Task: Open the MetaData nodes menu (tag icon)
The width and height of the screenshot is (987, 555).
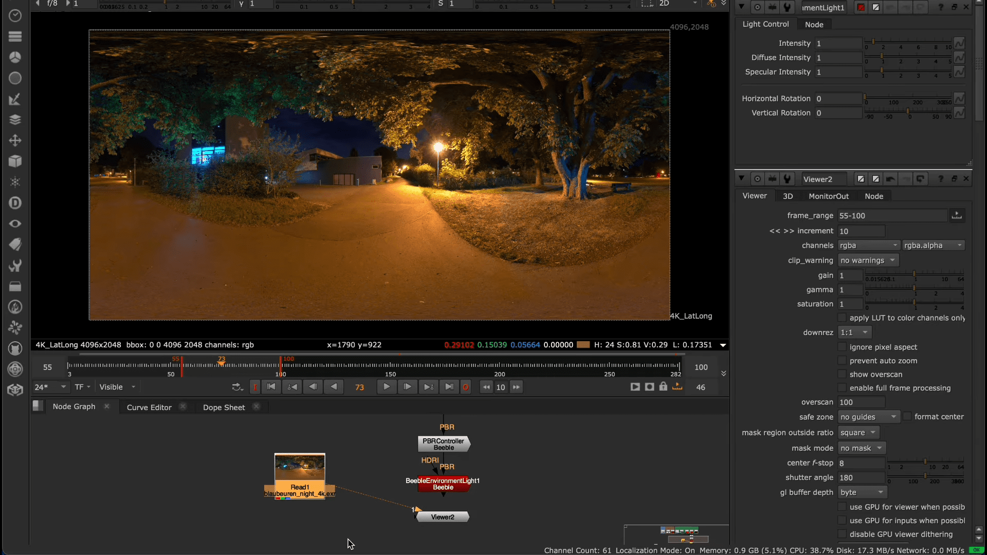Action: [15, 245]
